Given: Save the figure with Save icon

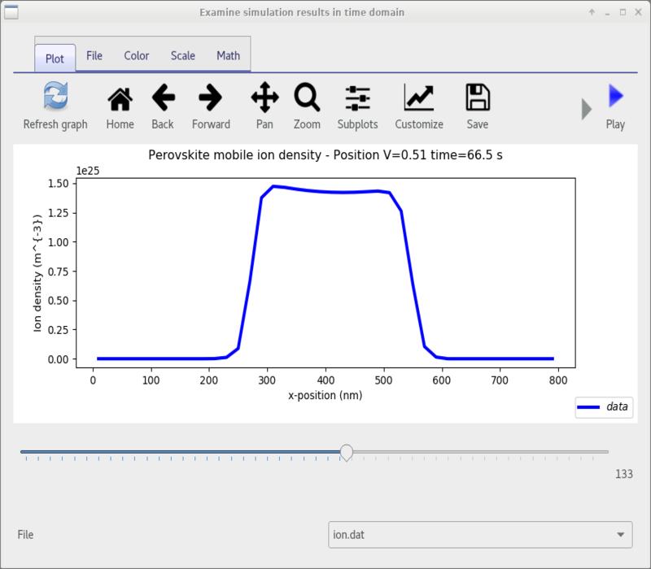Looking at the screenshot, I should (x=478, y=97).
